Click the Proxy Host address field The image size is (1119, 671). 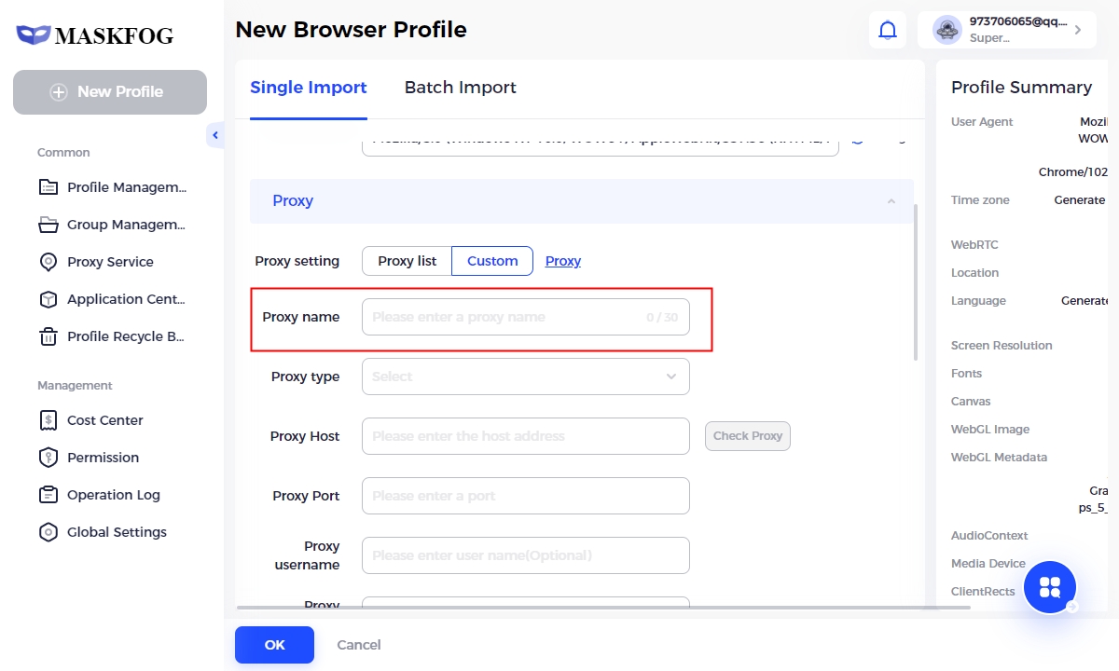pyautogui.click(x=525, y=436)
